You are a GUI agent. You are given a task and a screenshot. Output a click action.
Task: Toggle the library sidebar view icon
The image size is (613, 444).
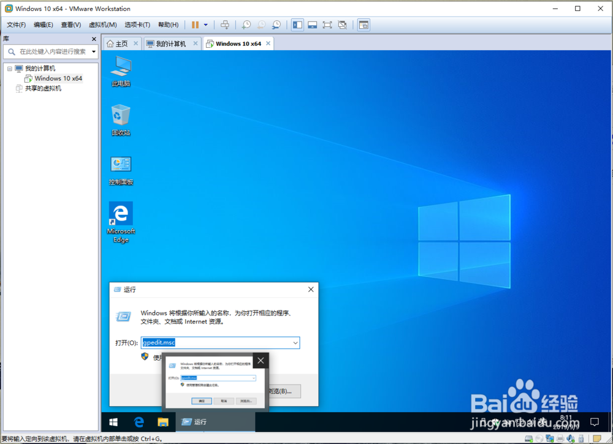tap(297, 25)
